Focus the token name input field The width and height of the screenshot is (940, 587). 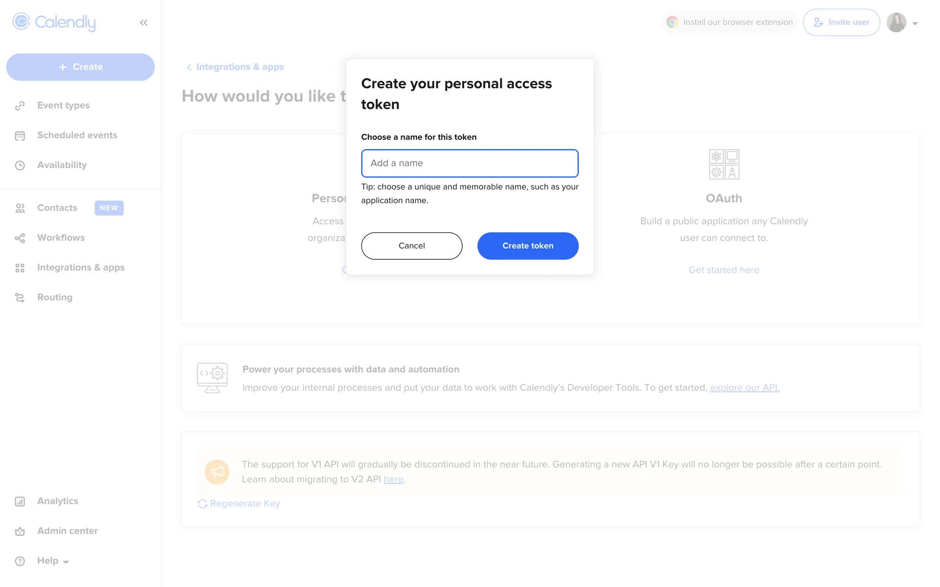point(470,163)
